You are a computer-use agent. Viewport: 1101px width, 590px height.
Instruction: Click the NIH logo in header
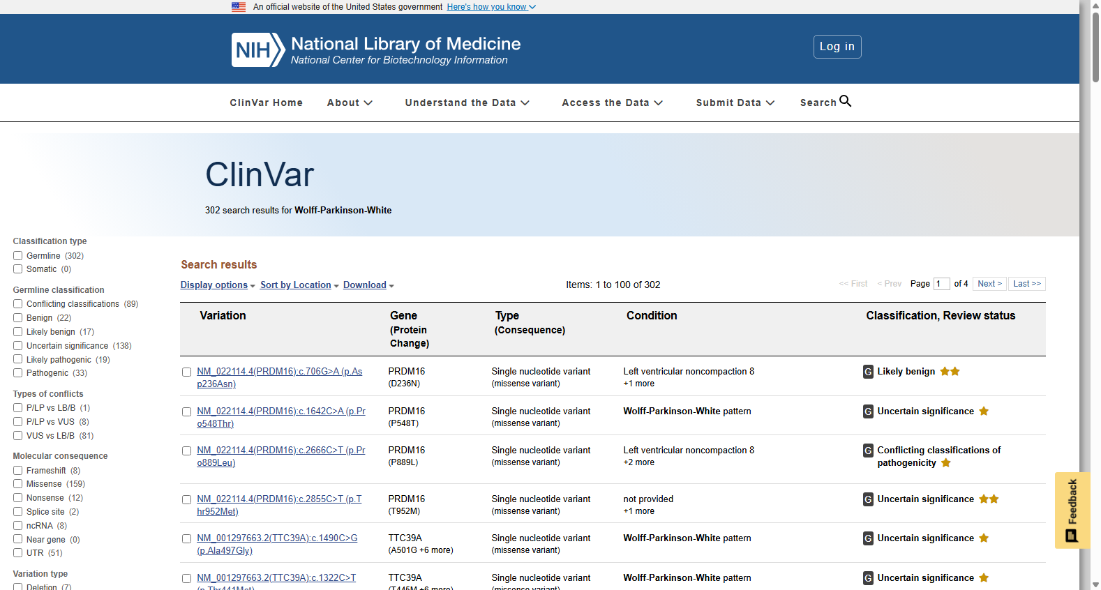258,50
